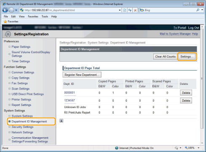Open Network Settings in sidebar
The height and width of the screenshot is (152, 206).
22,133
